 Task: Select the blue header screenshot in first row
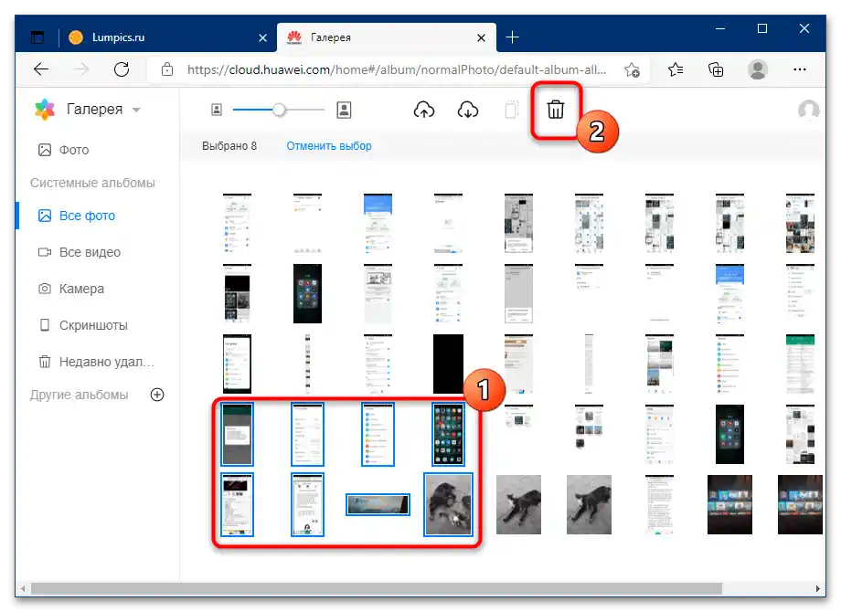(378, 224)
